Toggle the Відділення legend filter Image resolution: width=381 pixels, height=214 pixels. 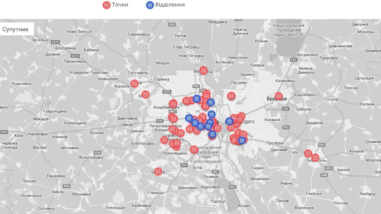tap(165, 5)
